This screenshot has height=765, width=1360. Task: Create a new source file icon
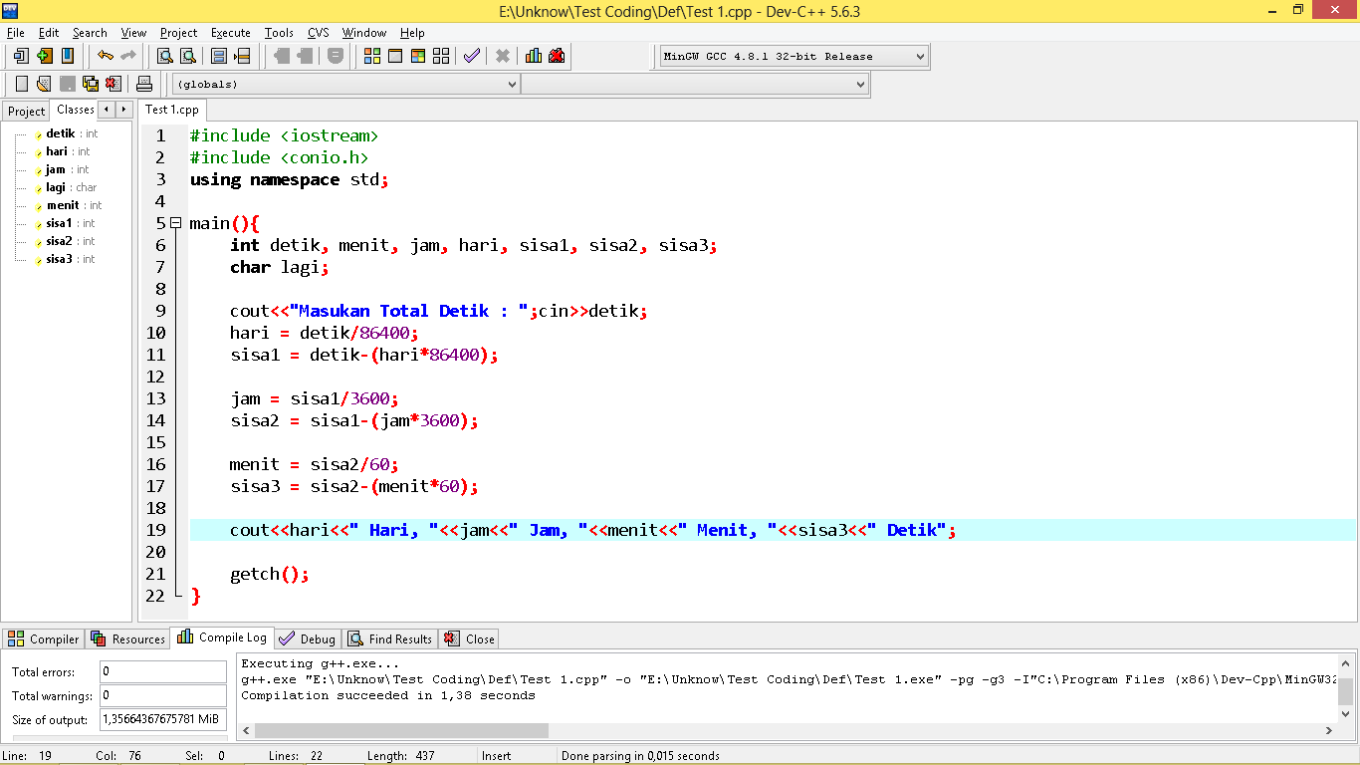pos(21,84)
